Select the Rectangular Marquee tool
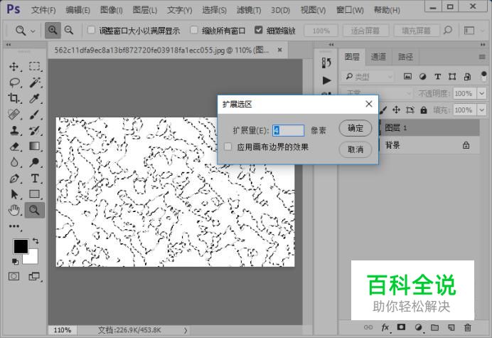Screen dimensions: 492x338 pyautogui.click(x=35, y=67)
